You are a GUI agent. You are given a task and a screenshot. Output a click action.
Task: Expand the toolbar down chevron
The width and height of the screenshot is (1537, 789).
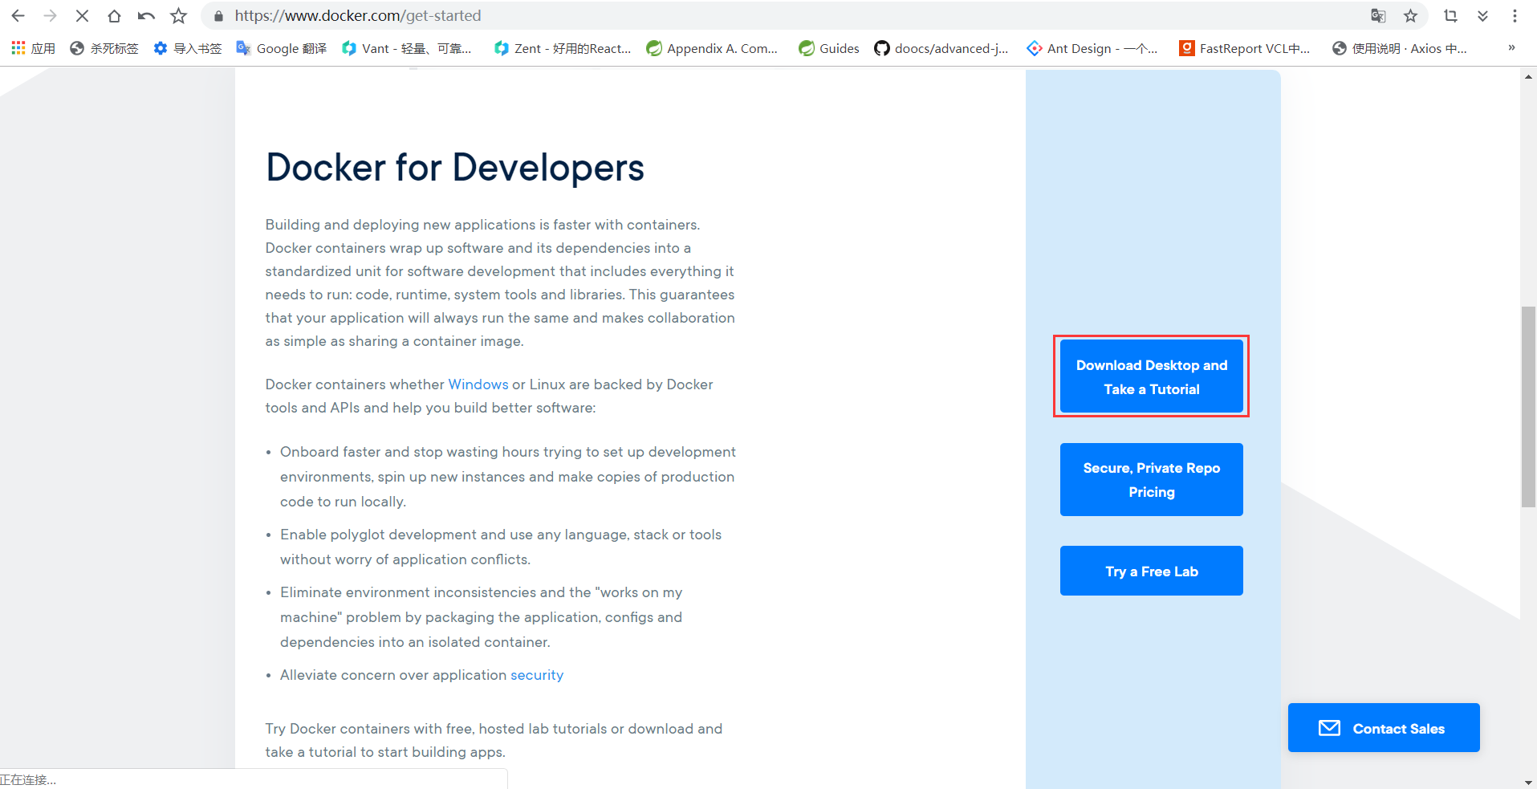(1482, 16)
